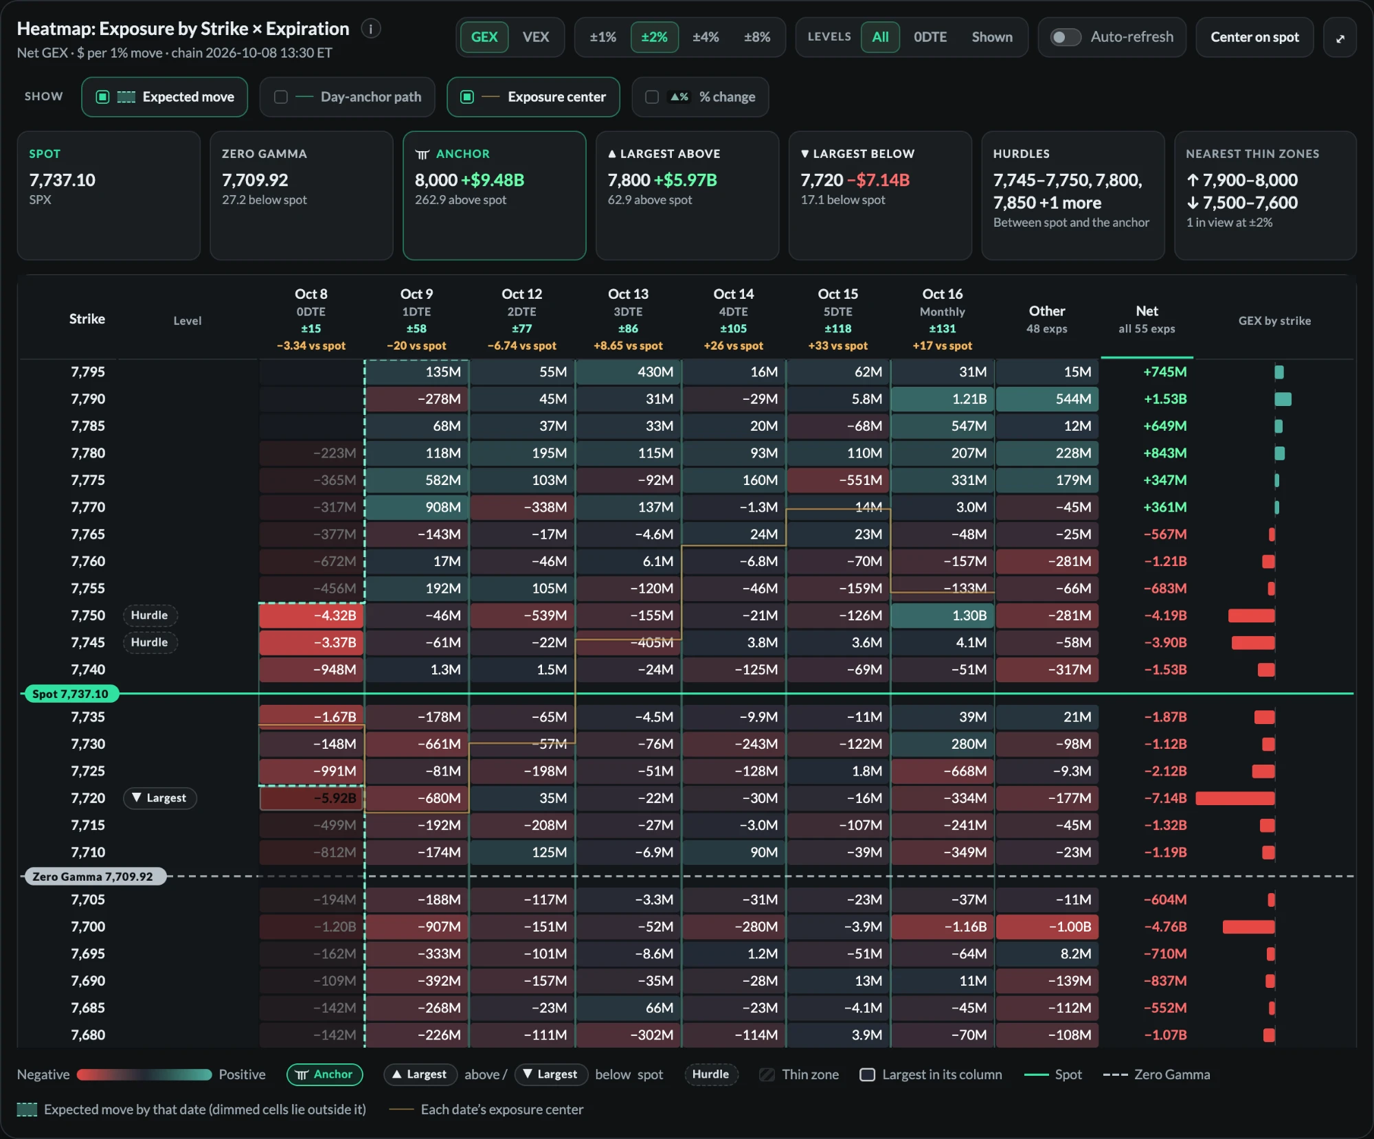Click the Zero Gamma 7,709.92 line label
Image resolution: width=1374 pixels, height=1139 pixels.
[95, 877]
